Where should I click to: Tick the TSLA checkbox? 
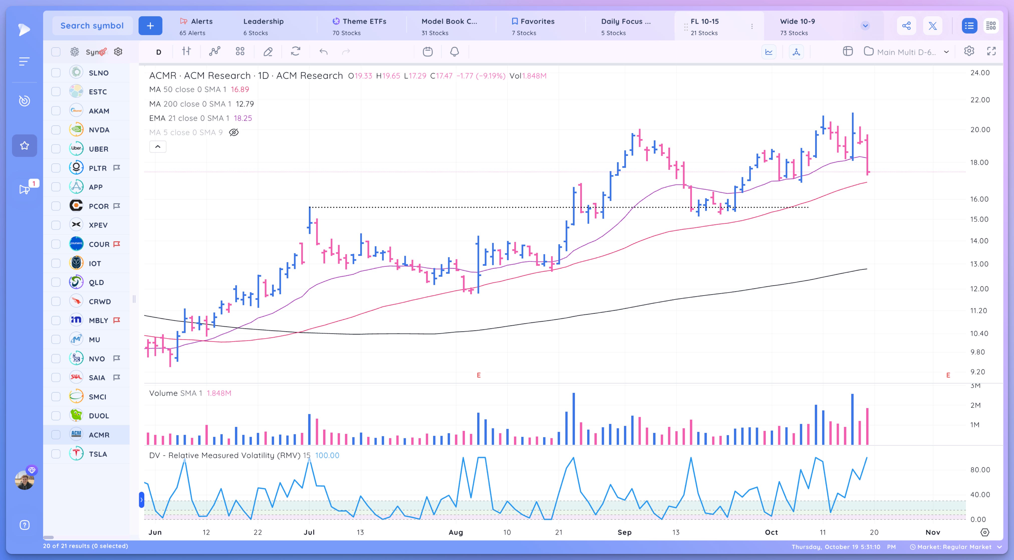click(56, 454)
